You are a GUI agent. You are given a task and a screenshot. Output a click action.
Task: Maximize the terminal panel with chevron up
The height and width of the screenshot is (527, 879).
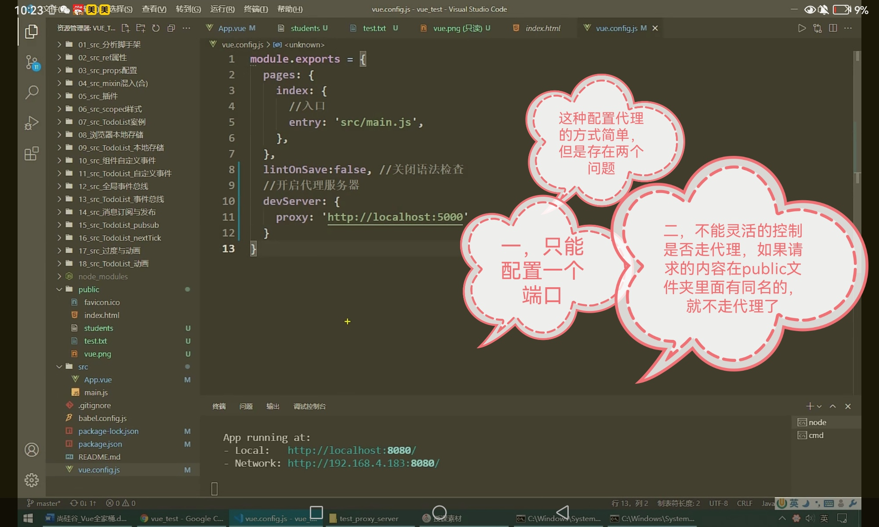click(x=832, y=406)
